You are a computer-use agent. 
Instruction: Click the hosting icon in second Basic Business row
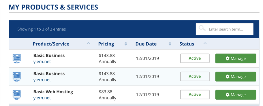point(17,77)
